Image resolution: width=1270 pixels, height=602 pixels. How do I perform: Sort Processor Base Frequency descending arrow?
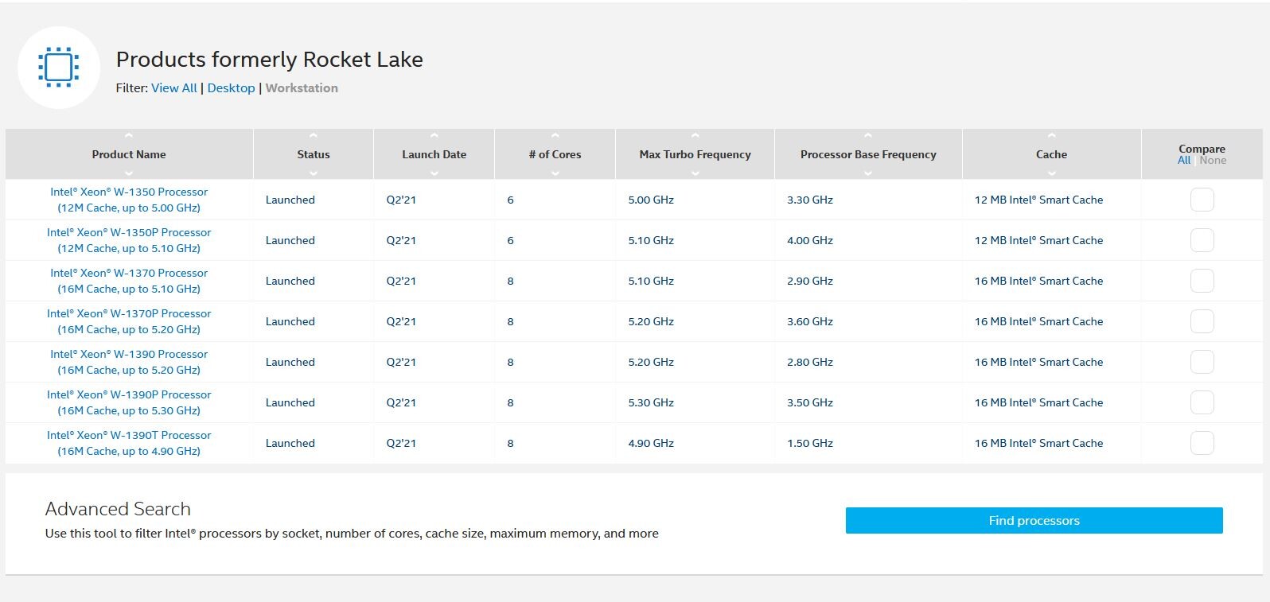click(867, 173)
